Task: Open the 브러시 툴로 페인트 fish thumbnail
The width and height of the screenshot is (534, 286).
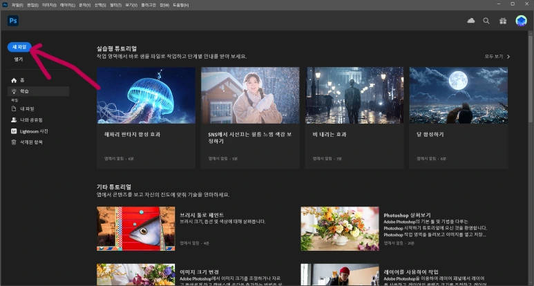Action: coord(136,229)
